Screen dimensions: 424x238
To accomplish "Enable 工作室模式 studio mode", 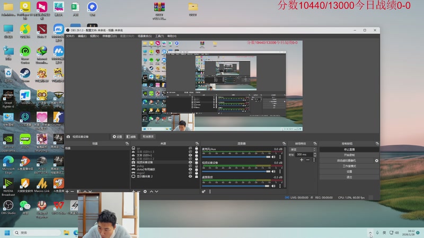I will [x=349, y=166].
